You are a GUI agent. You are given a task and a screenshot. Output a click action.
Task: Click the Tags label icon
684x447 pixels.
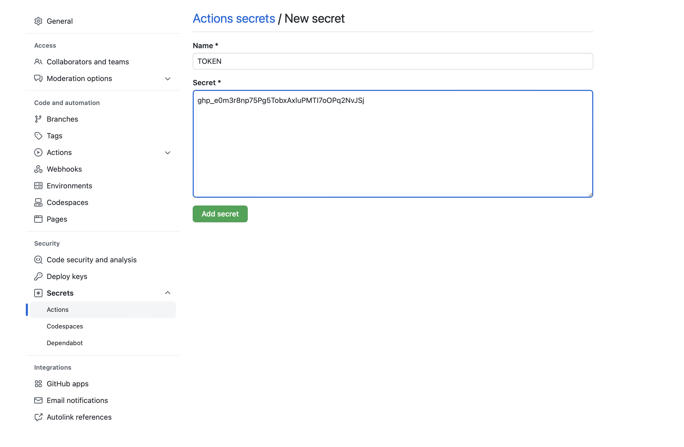(38, 136)
